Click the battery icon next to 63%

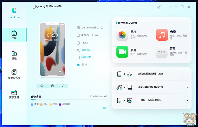(78, 65)
